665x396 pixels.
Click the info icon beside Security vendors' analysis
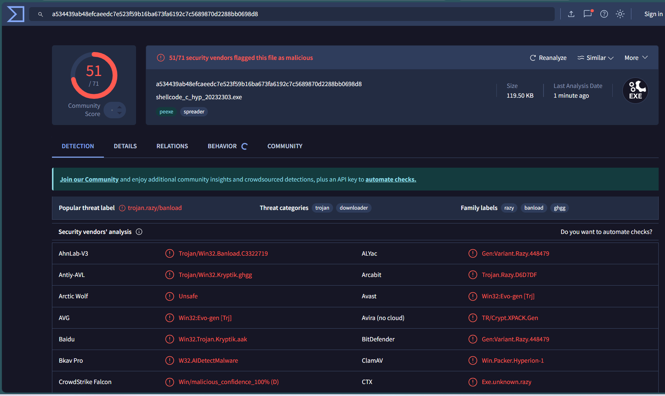click(x=139, y=232)
